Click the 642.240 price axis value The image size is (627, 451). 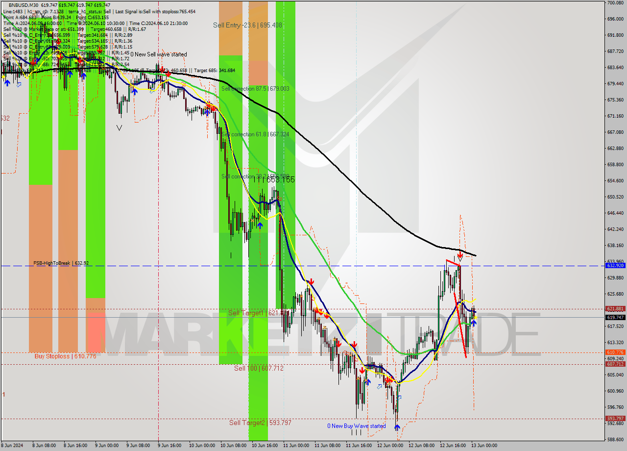click(x=615, y=229)
